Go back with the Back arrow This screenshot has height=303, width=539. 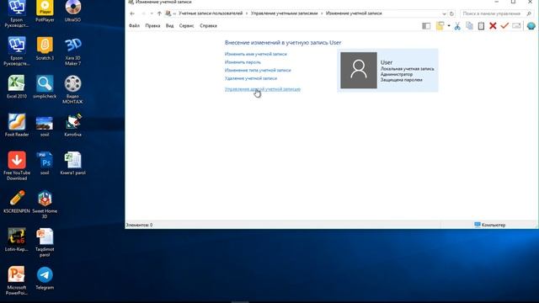pyautogui.click(x=132, y=13)
